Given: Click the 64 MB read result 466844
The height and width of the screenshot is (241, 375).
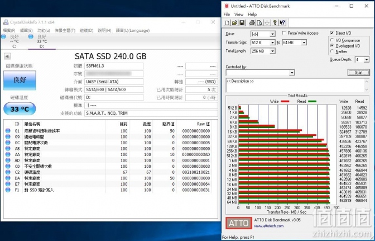Looking at the screenshot, I should pyautogui.click(x=361, y=201).
